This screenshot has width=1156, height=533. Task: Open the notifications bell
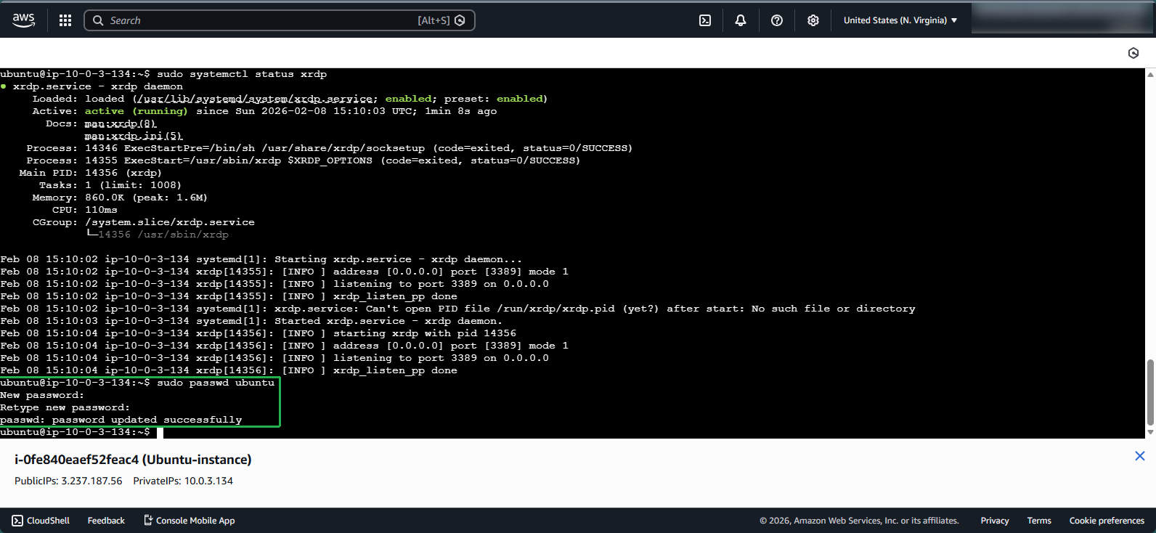pyautogui.click(x=741, y=20)
